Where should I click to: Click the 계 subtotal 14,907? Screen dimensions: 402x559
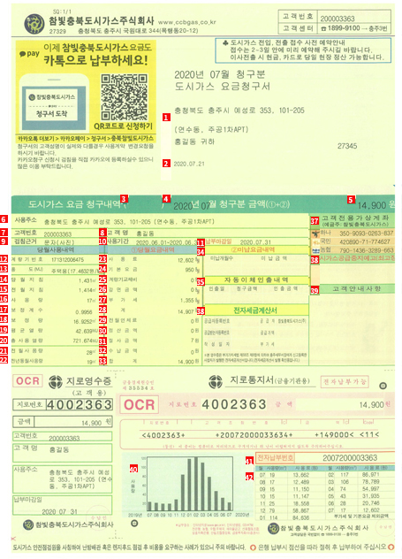tap(186, 312)
